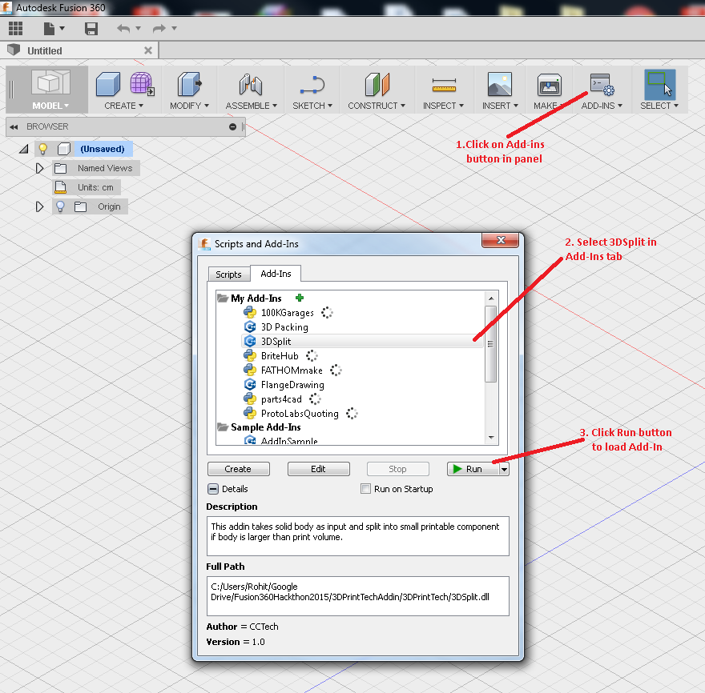The width and height of the screenshot is (705, 693).
Task: Open the INSERT menu
Action: 500,106
